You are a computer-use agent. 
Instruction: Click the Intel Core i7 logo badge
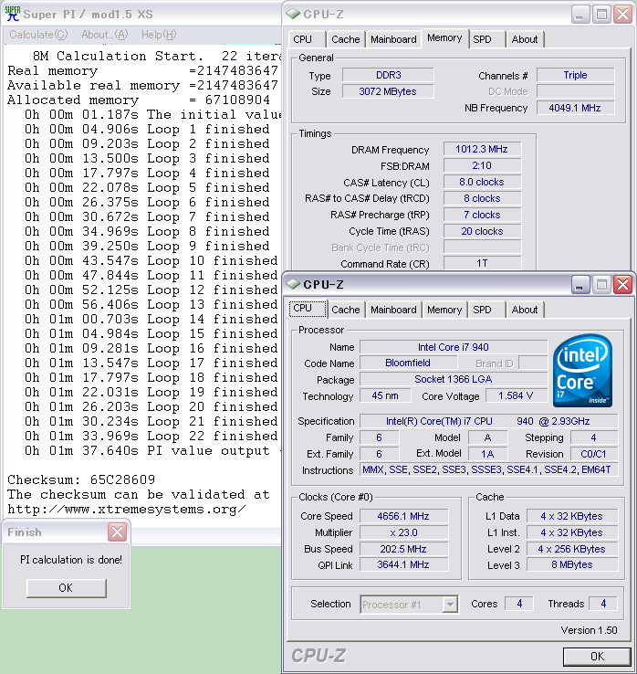[x=583, y=371]
